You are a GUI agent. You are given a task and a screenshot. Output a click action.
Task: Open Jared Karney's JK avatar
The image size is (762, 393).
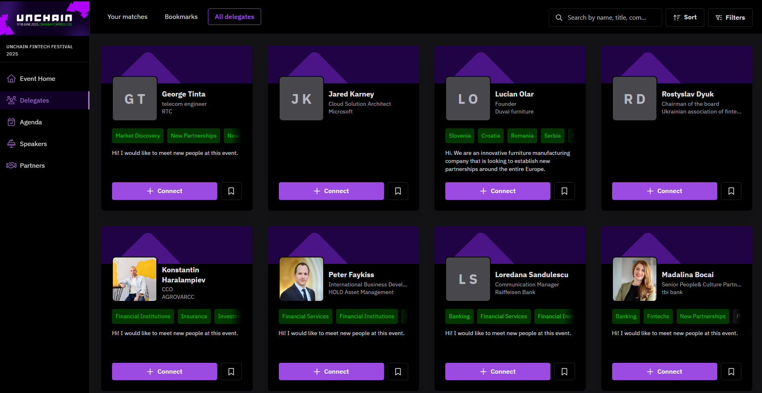click(x=301, y=99)
